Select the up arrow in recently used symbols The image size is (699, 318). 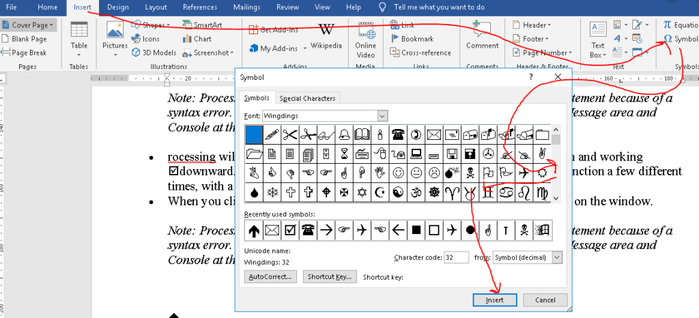pyautogui.click(x=254, y=230)
